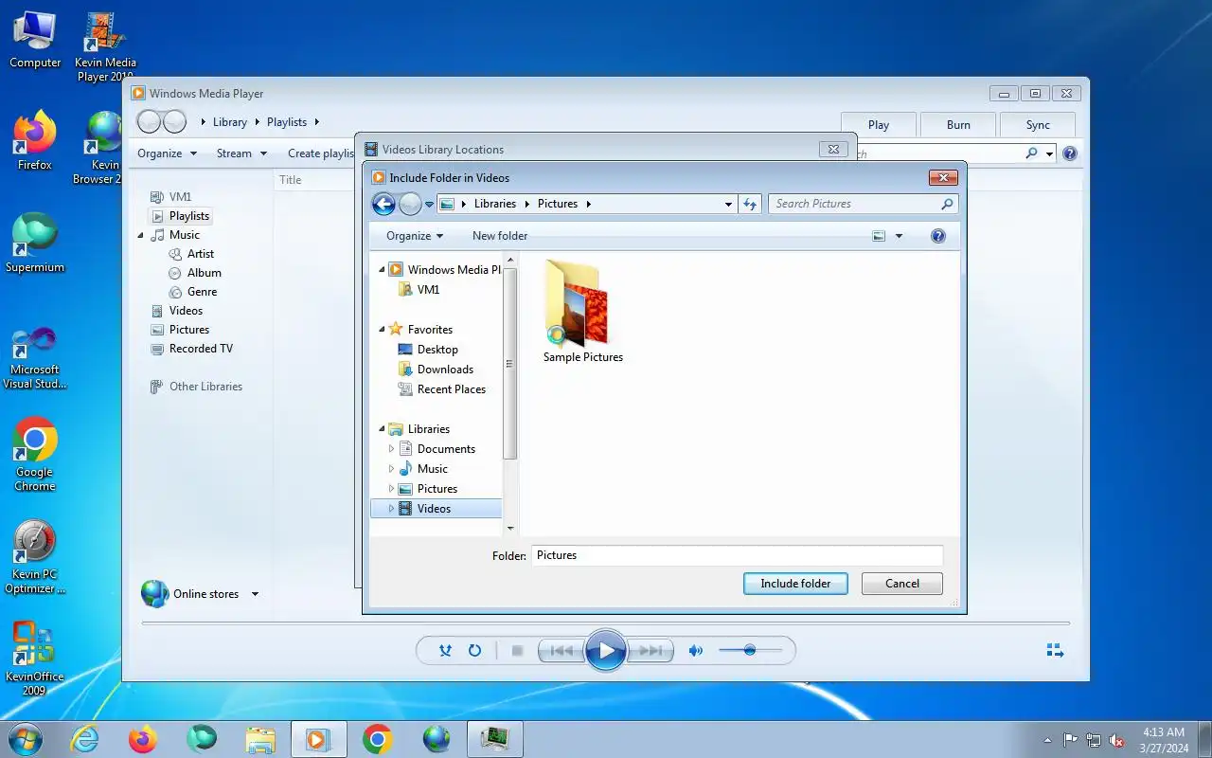Expand the Pictures library node in dialog

point(391,489)
